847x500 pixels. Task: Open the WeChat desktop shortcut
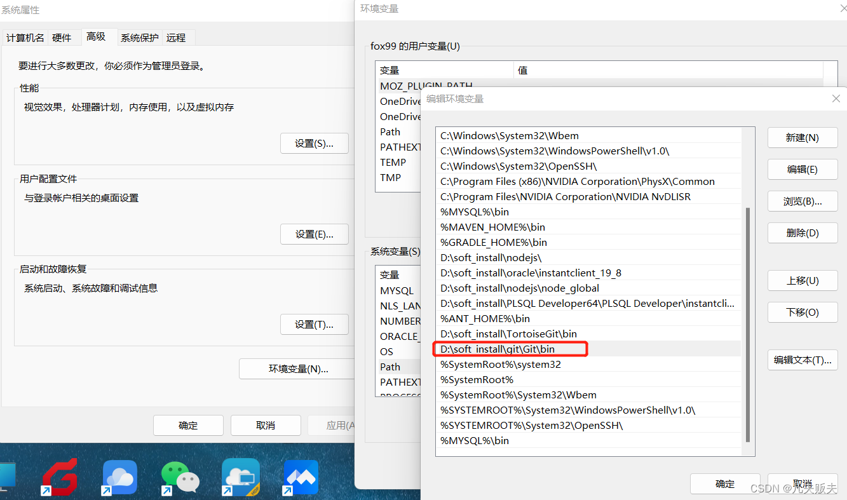click(x=180, y=477)
